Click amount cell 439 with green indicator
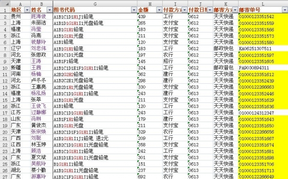The image size is (288, 179). [150, 16]
